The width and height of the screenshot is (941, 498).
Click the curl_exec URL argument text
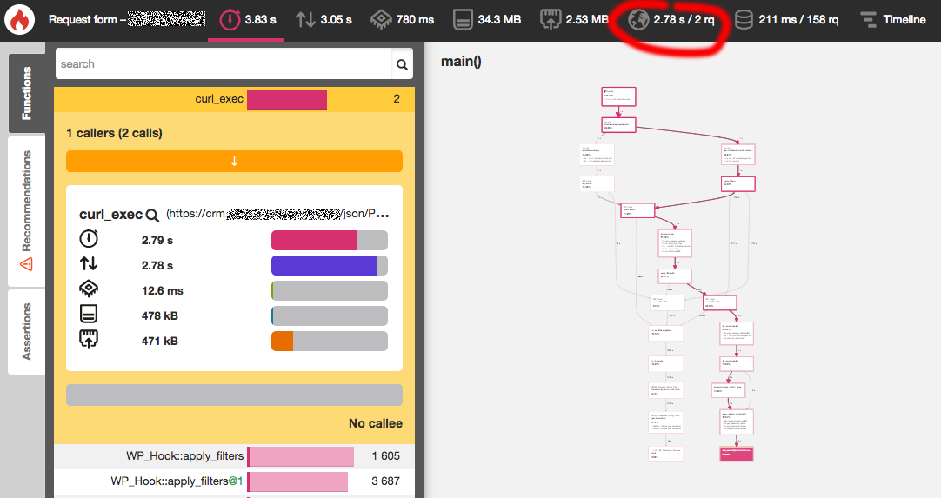click(277, 214)
